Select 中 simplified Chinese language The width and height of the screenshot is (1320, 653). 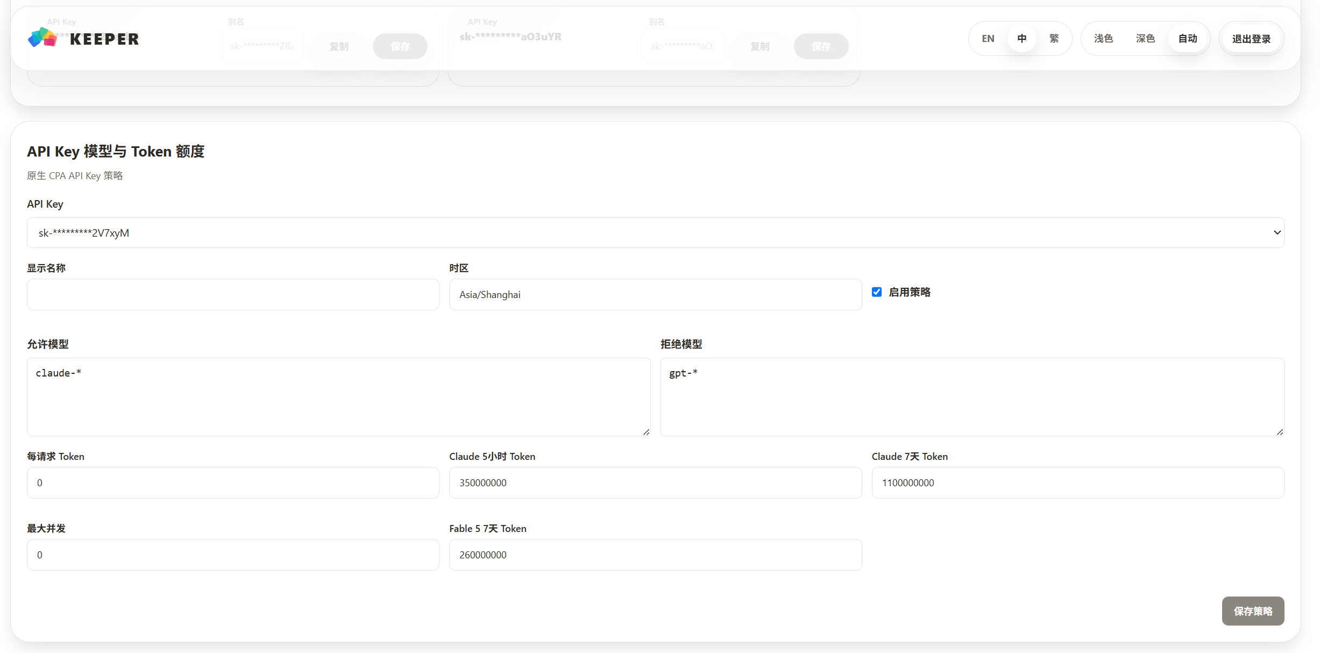point(1021,39)
